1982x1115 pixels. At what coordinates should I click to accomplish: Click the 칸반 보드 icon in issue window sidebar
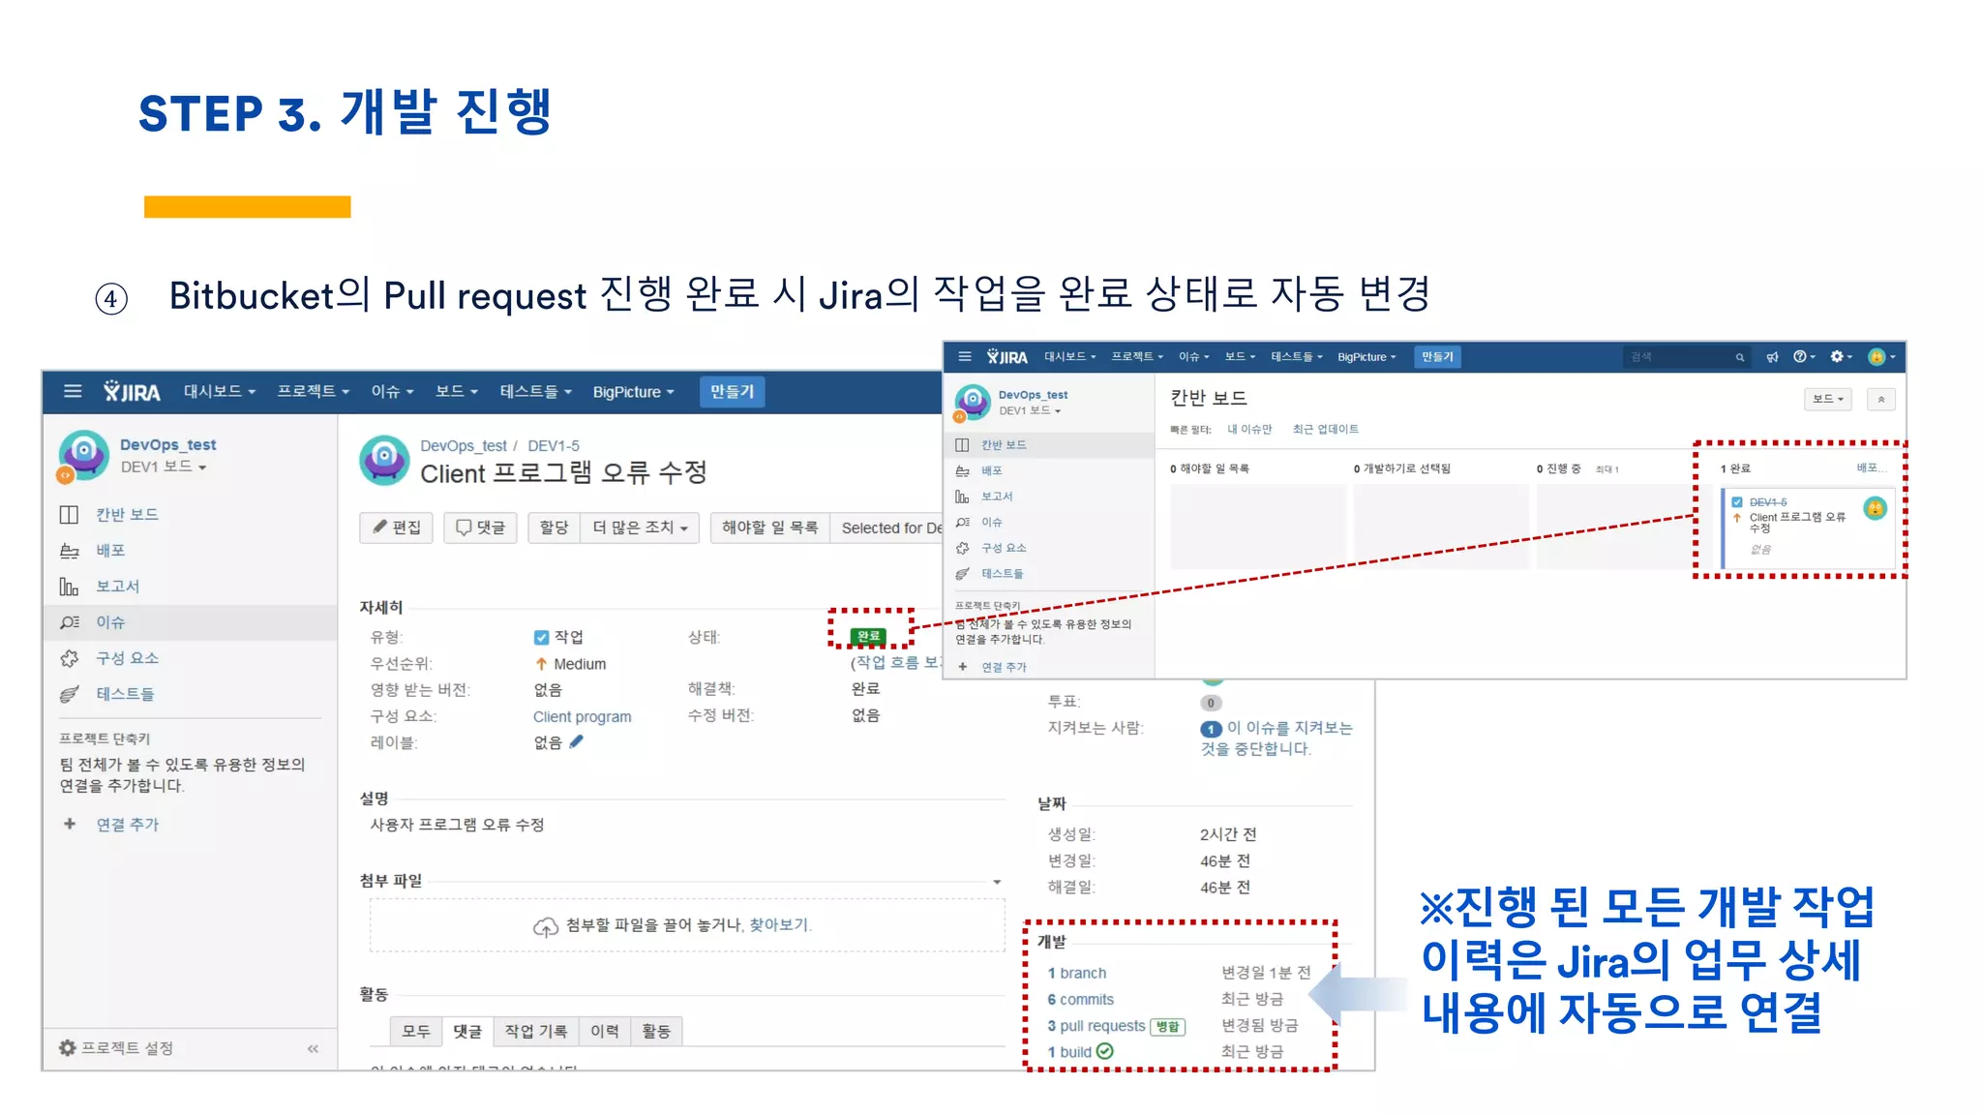point(69,514)
